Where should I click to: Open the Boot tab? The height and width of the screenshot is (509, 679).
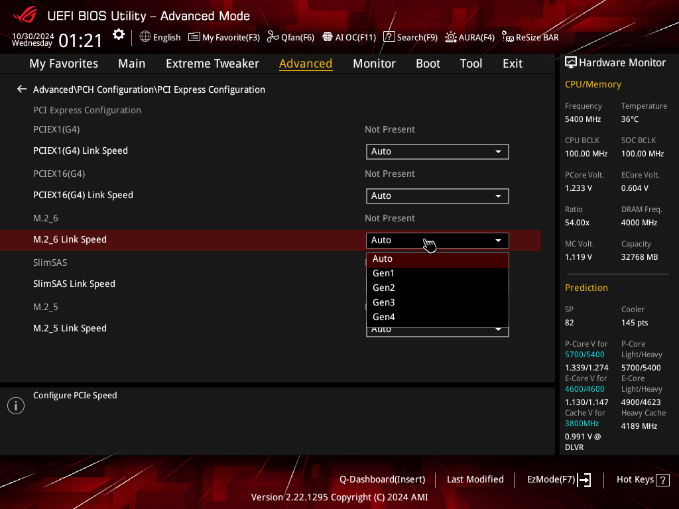[x=428, y=64]
